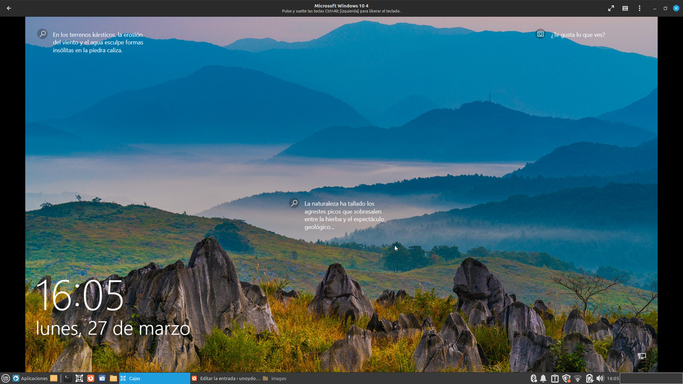683x384 pixels.
Task: Open the notifications bell in tray
Action: [543, 378]
